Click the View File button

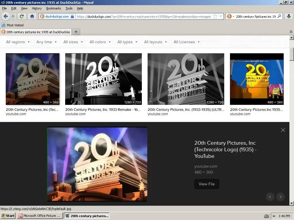click(207, 184)
